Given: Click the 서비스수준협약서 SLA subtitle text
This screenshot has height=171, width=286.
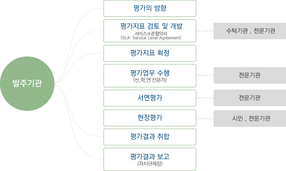Looking at the screenshot, I should click(x=151, y=36).
